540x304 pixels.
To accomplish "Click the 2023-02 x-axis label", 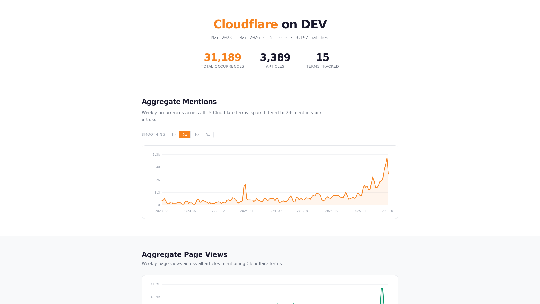I will tap(162, 211).
